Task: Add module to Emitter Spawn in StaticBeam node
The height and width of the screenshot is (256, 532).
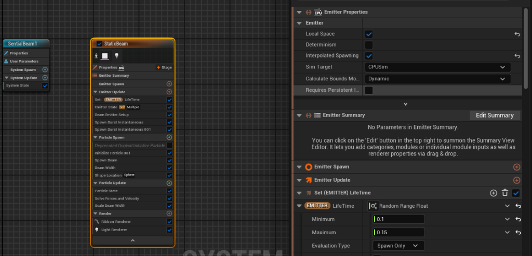Action: click(169, 83)
